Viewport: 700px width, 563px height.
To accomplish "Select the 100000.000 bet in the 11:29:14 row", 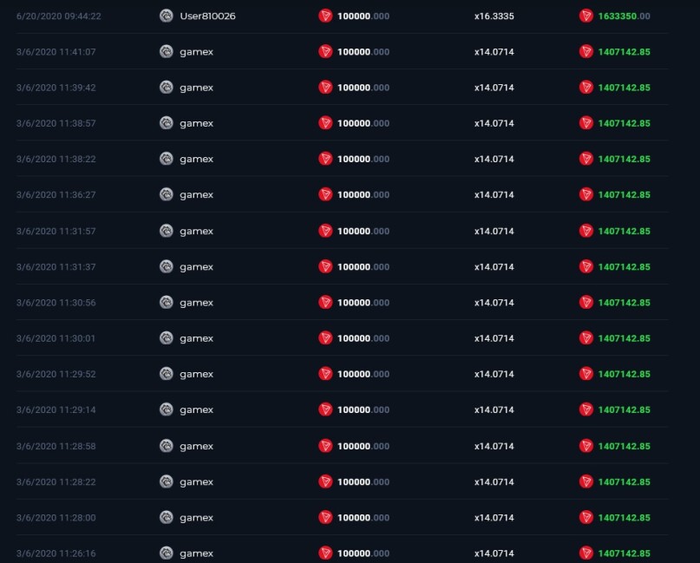I will tap(363, 409).
